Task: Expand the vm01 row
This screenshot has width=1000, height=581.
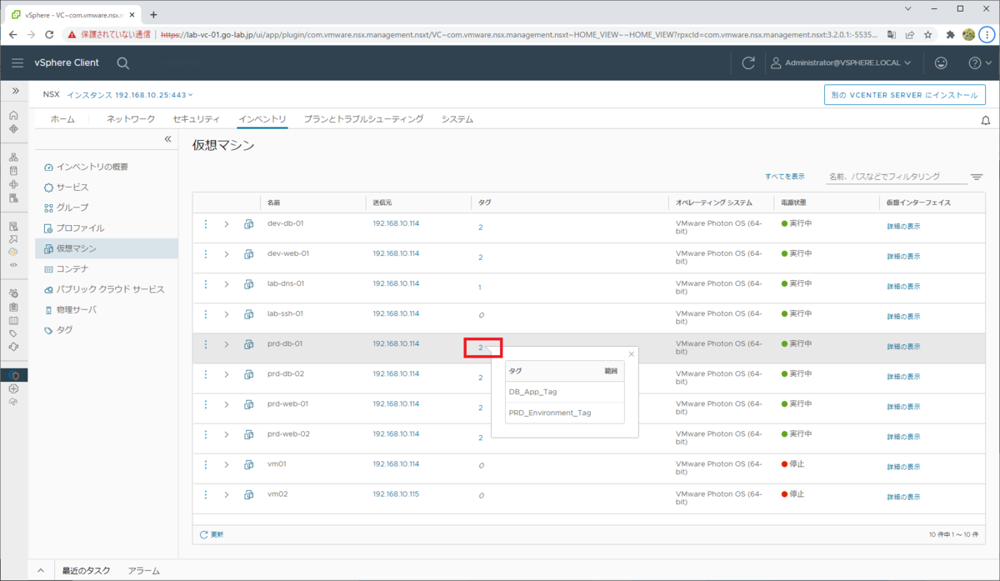Action: pyautogui.click(x=226, y=464)
